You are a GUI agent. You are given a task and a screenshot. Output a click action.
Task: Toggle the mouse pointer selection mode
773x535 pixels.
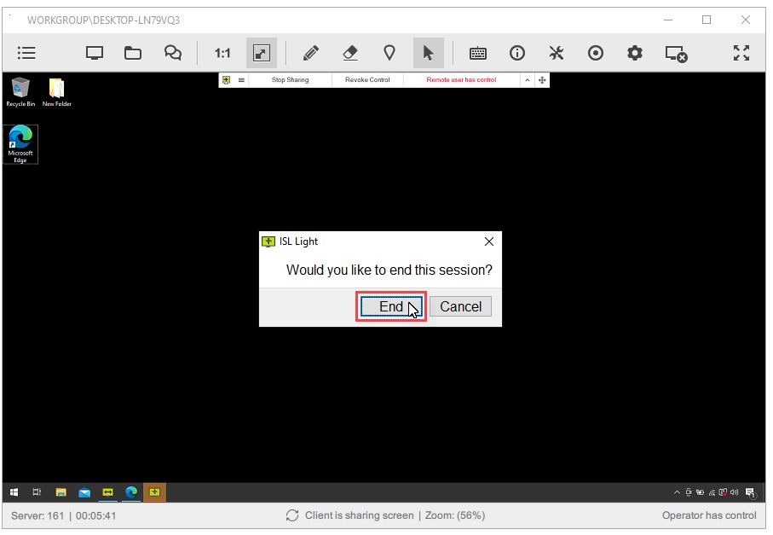point(429,53)
